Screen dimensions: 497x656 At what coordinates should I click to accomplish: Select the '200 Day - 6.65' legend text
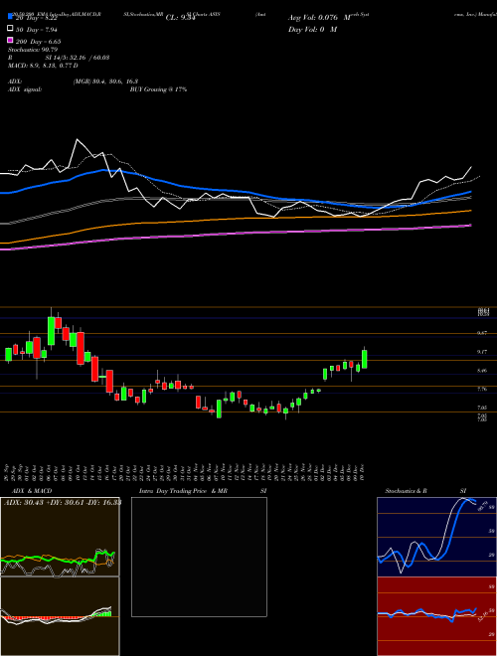coord(38,42)
